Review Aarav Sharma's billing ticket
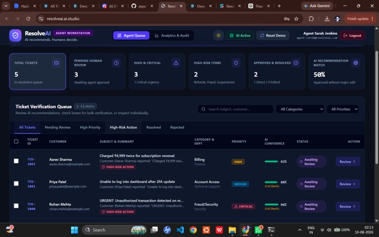The image size is (379, 237). click(x=348, y=162)
